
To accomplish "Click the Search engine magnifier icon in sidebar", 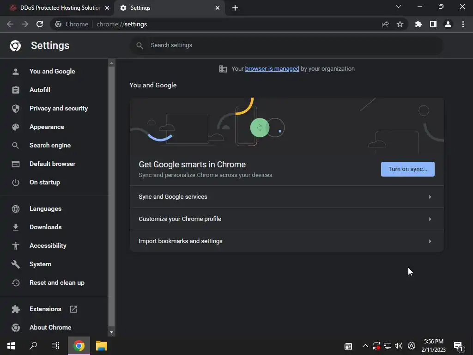I will (16, 146).
